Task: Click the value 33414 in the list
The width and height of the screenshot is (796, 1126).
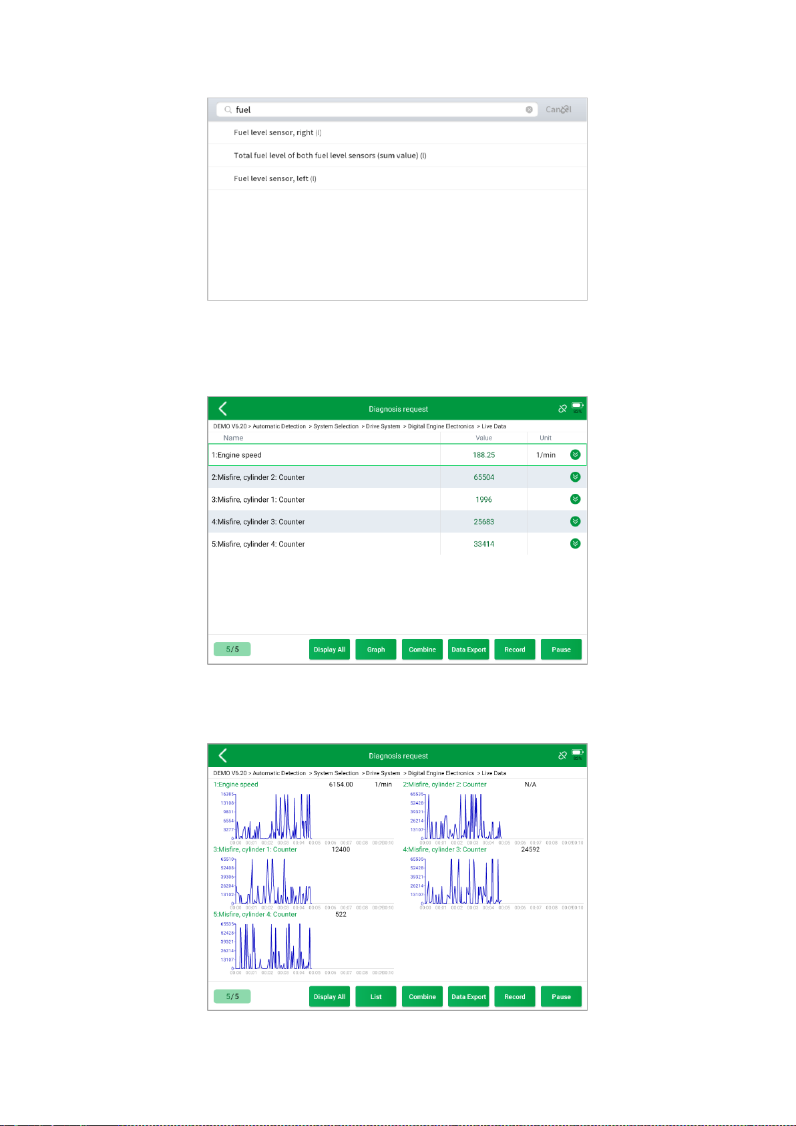Action: click(x=484, y=544)
